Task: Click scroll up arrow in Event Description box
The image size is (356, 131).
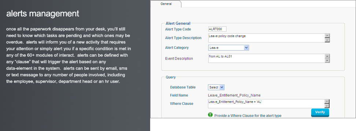Action: click(x=327, y=56)
